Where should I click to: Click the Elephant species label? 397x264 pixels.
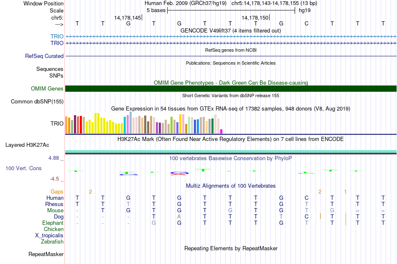click(x=53, y=223)
